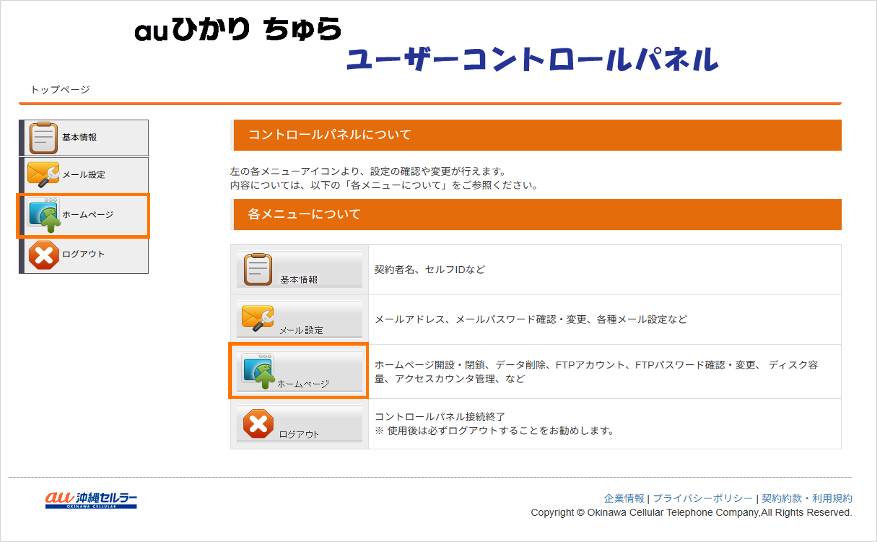Click the auひかり ちゅら title logo
This screenshot has height=542, width=877.
tap(238, 29)
